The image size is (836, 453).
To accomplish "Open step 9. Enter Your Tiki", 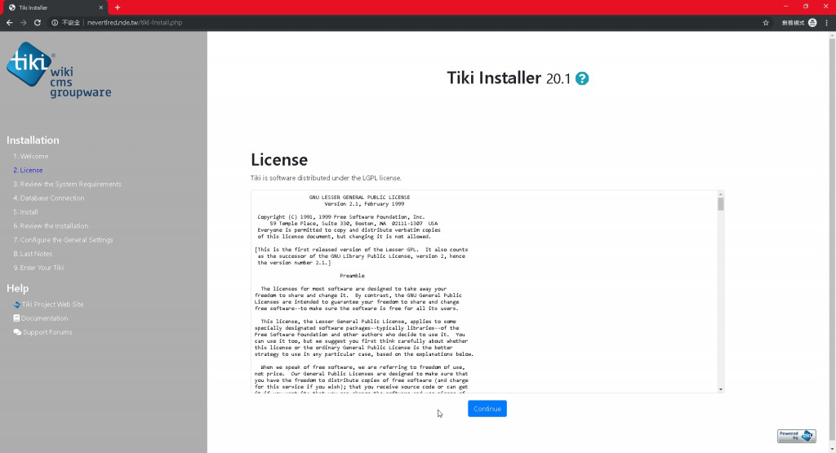I will pos(38,268).
